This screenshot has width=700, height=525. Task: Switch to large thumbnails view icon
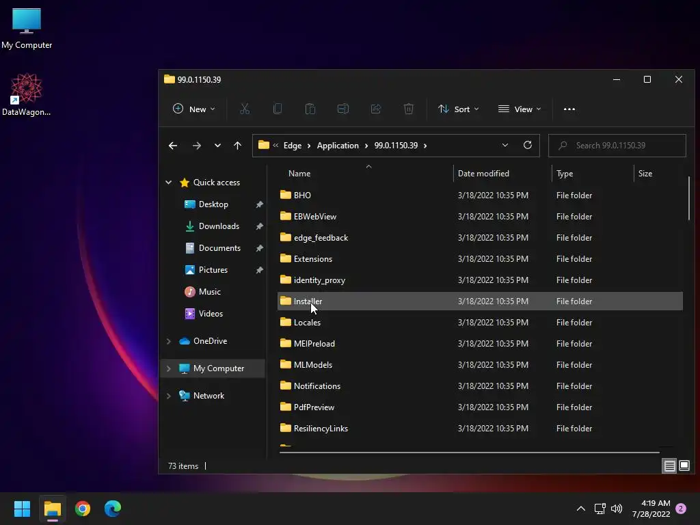684,466
